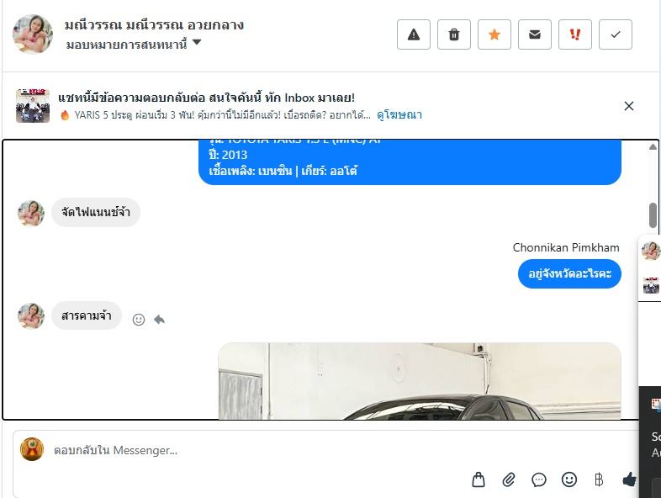This screenshot has width=661, height=498.
Task: Toggle the orange star follow-up flag
Action: tap(494, 34)
